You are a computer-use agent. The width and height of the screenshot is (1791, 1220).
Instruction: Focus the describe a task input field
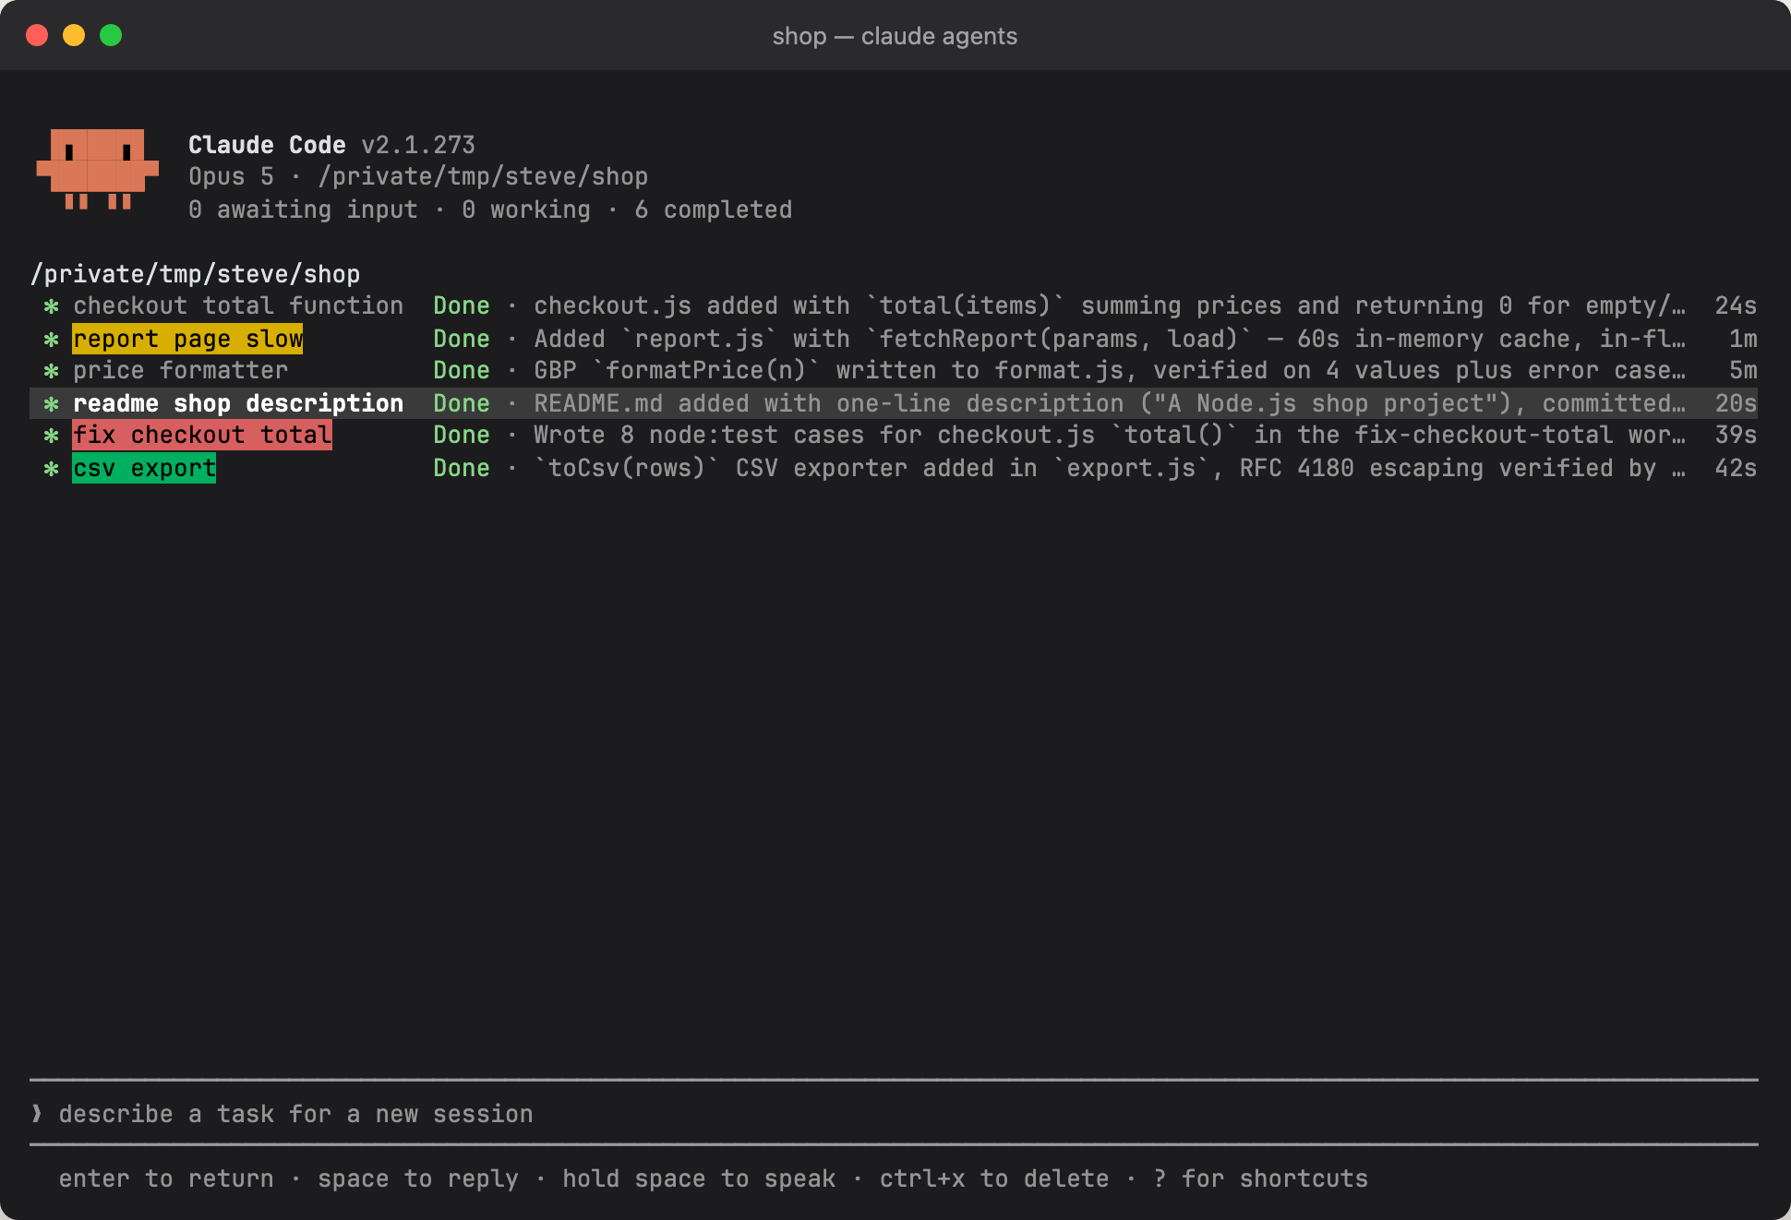894,1114
